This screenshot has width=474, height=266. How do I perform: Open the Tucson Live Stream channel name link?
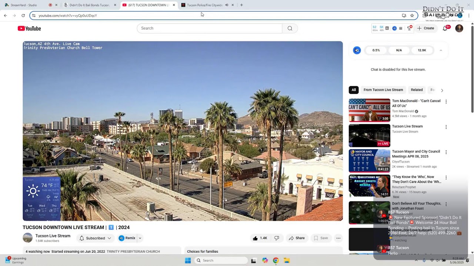click(x=53, y=236)
